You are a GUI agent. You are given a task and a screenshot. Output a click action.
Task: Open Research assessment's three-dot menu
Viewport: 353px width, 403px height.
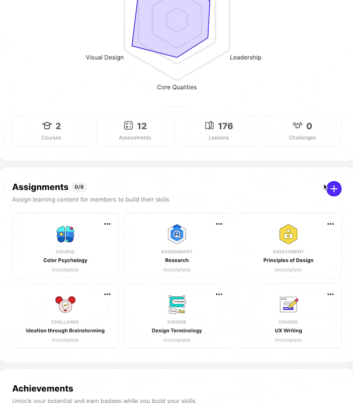pyautogui.click(x=219, y=224)
